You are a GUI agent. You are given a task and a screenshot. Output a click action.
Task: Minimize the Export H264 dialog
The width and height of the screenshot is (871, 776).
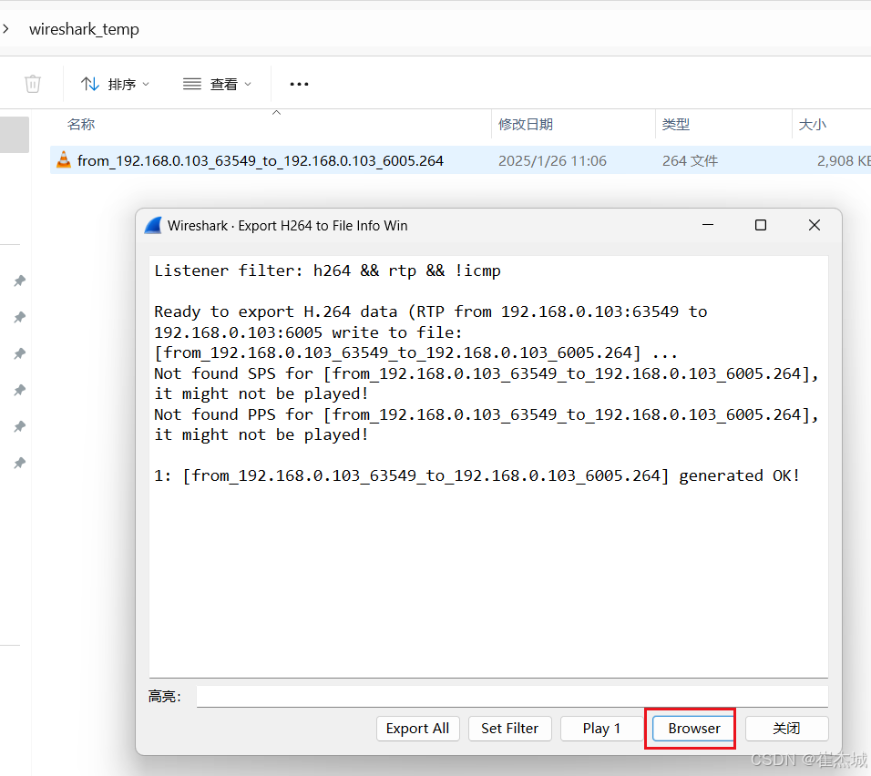pyautogui.click(x=708, y=225)
